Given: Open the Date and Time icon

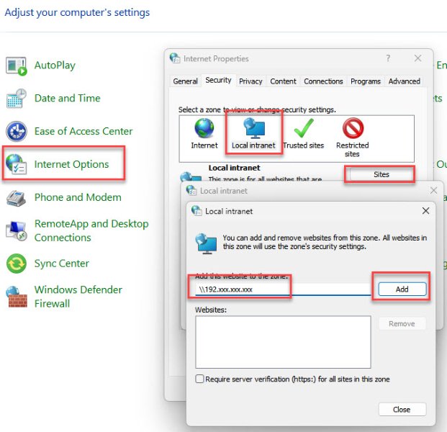Looking at the screenshot, I should click(x=16, y=99).
